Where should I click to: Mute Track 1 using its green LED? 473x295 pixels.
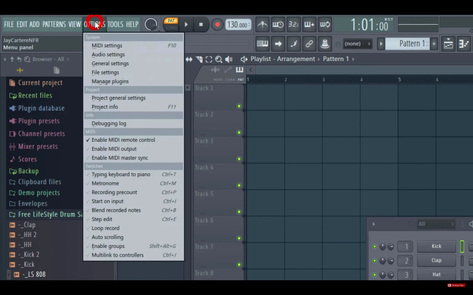click(239, 106)
